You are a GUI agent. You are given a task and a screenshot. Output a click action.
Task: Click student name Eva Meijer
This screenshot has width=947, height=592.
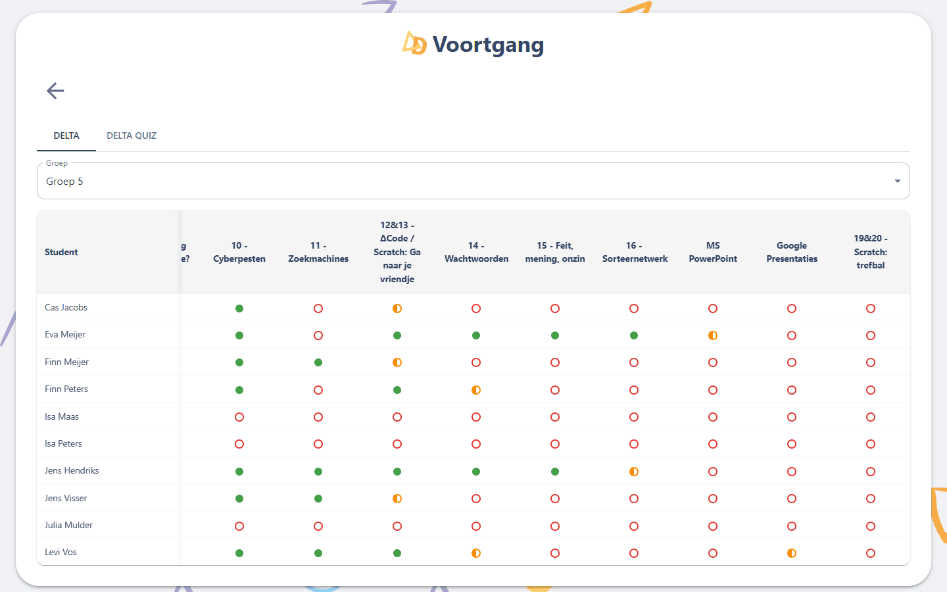(65, 334)
